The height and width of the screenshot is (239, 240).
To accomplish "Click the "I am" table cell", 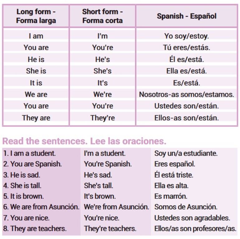I will [36, 36].
